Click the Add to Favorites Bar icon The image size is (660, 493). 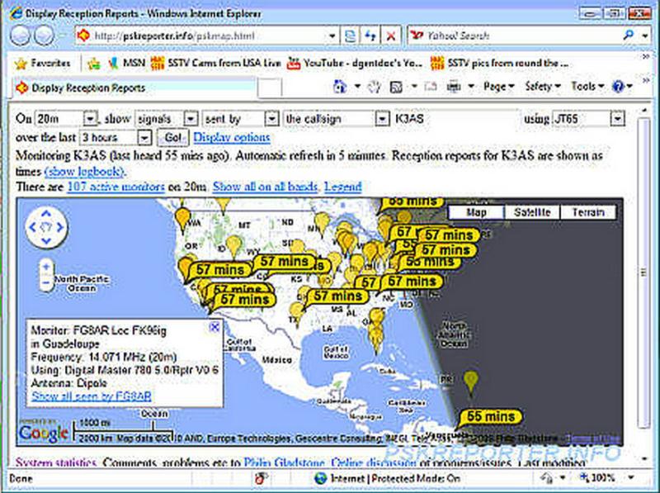pos(93,64)
